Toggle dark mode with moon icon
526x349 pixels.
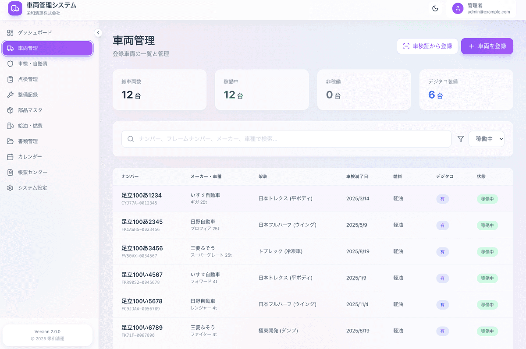(435, 8)
